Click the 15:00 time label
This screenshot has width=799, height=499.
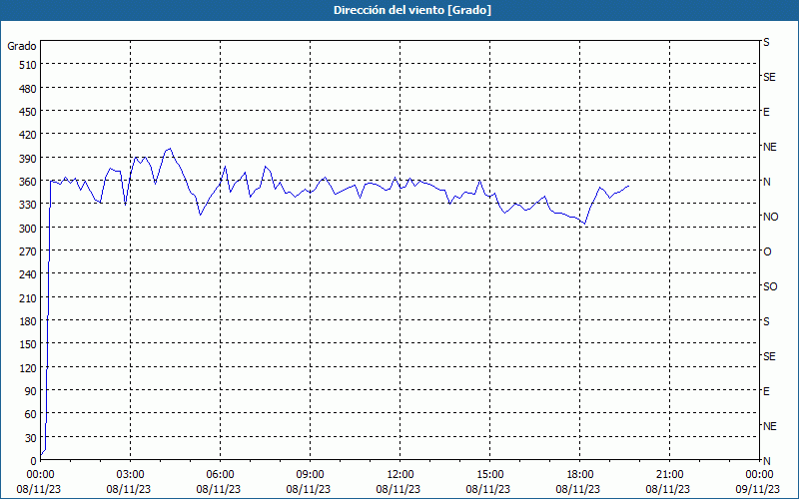click(x=489, y=475)
